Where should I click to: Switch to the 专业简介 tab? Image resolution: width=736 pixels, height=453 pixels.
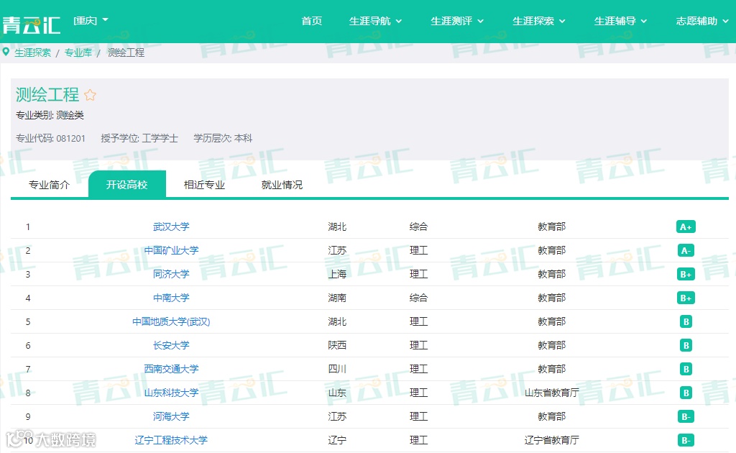click(50, 185)
